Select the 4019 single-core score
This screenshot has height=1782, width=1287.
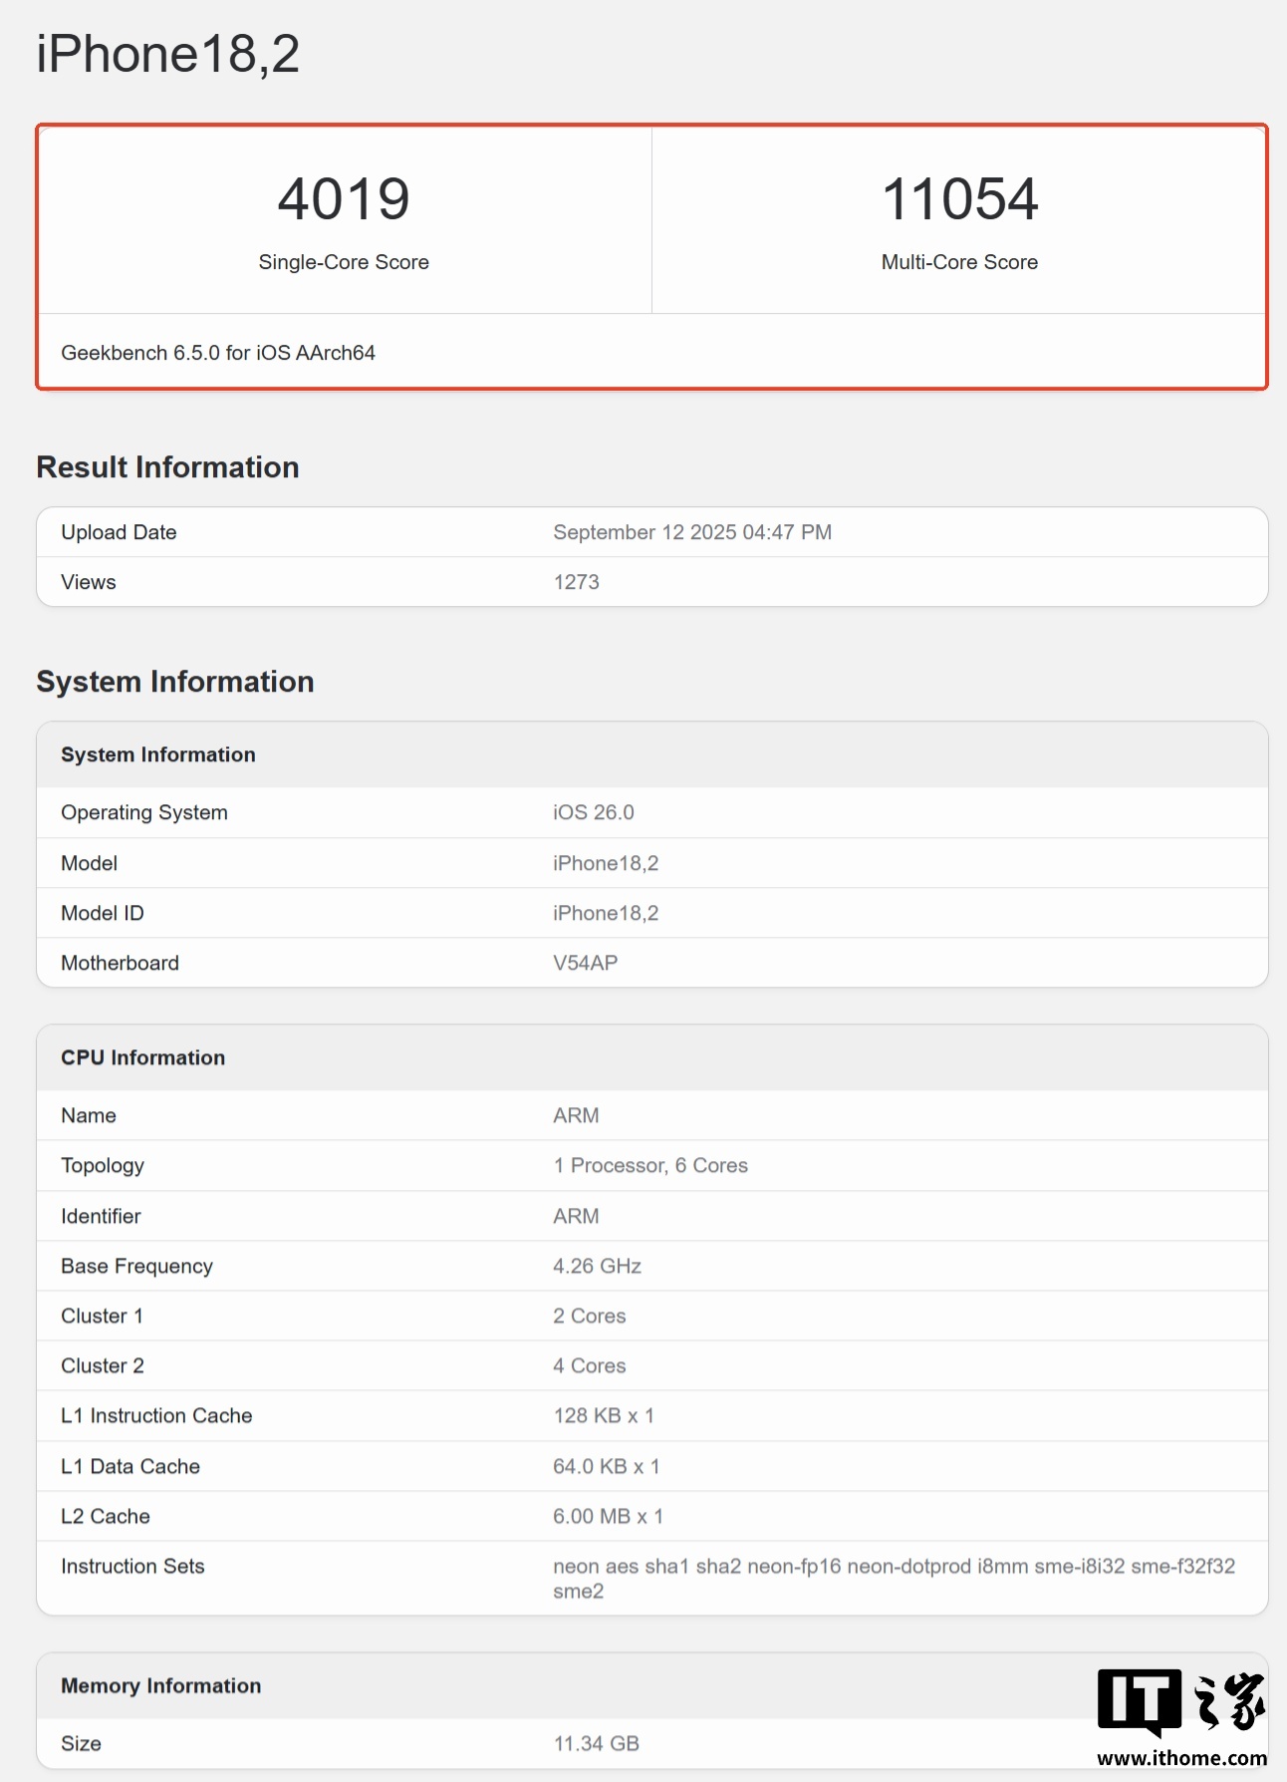[344, 199]
